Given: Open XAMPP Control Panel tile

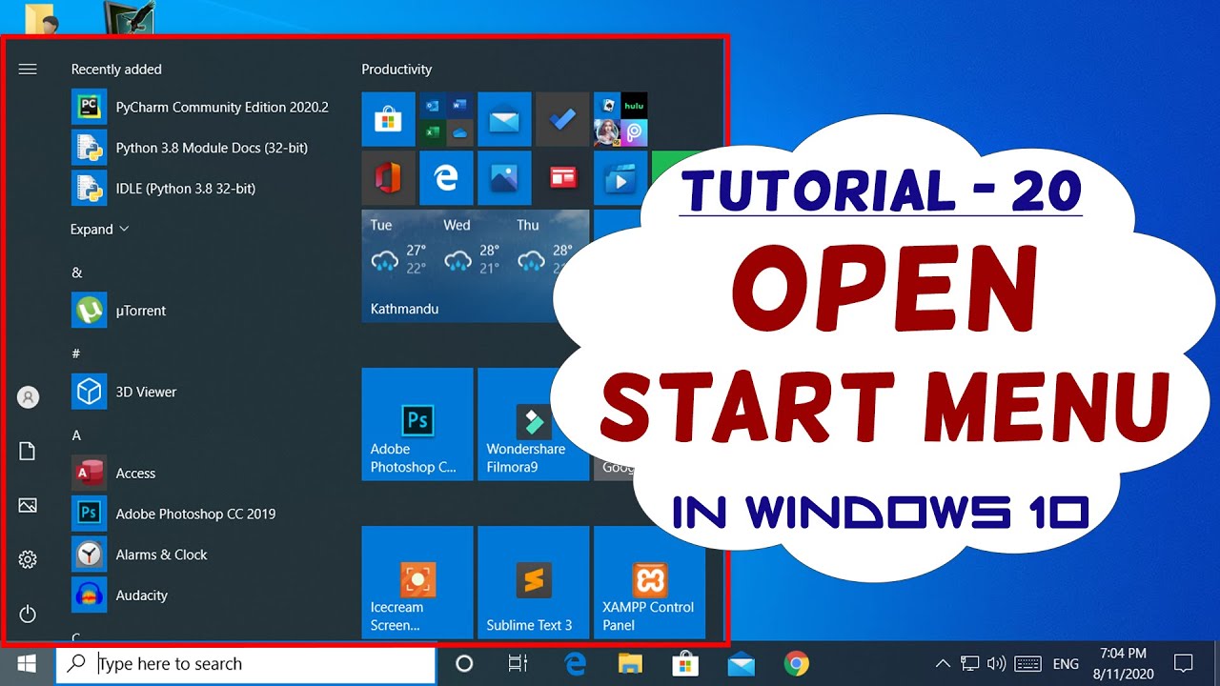Looking at the screenshot, I should (649, 582).
